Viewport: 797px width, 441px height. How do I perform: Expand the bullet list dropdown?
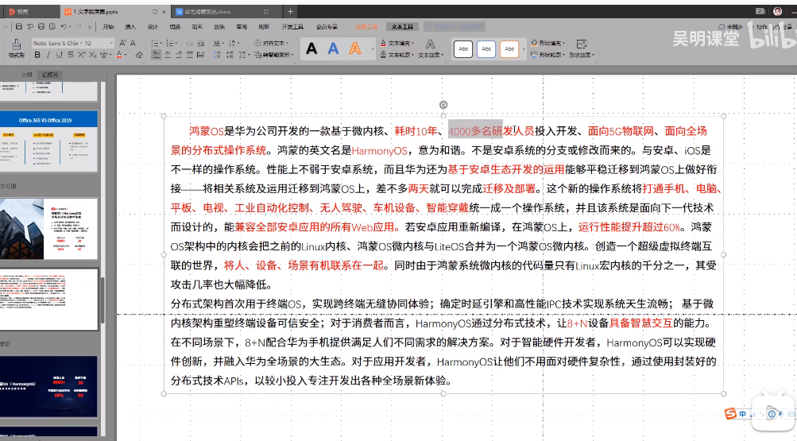click(x=162, y=43)
